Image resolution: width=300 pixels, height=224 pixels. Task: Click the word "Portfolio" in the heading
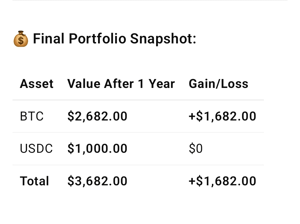pyautogui.click(x=97, y=39)
